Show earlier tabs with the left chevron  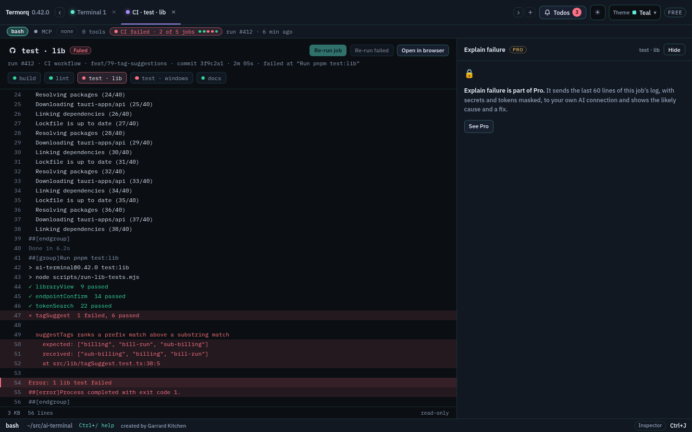click(x=60, y=12)
